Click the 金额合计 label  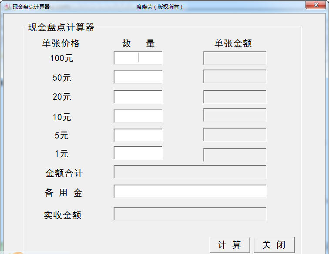[x=64, y=173]
